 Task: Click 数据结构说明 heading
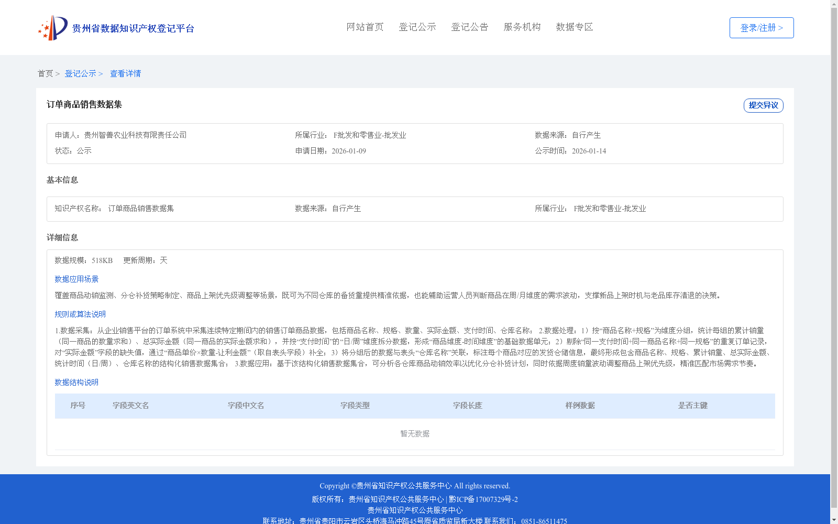click(76, 383)
